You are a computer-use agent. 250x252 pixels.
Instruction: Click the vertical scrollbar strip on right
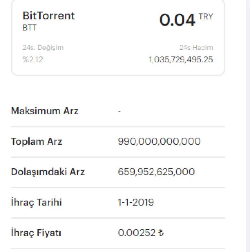pos(248,125)
